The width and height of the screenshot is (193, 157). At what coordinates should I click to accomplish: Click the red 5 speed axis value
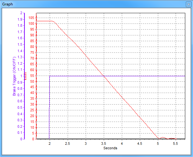pos(33,133)
